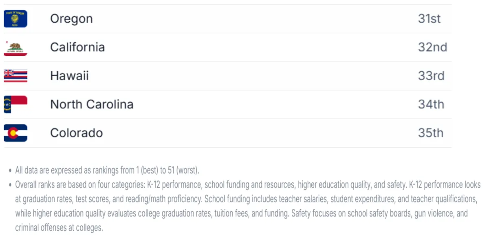Click the Colorado state name
The image size is (489, 241).
[x=76, y=133]
